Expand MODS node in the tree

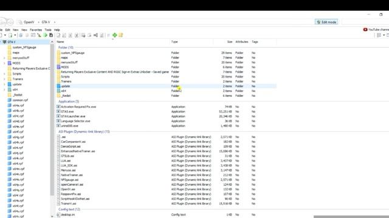coord(4,63)
